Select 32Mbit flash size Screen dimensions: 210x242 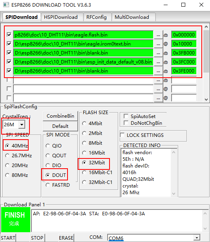point(93,162)
